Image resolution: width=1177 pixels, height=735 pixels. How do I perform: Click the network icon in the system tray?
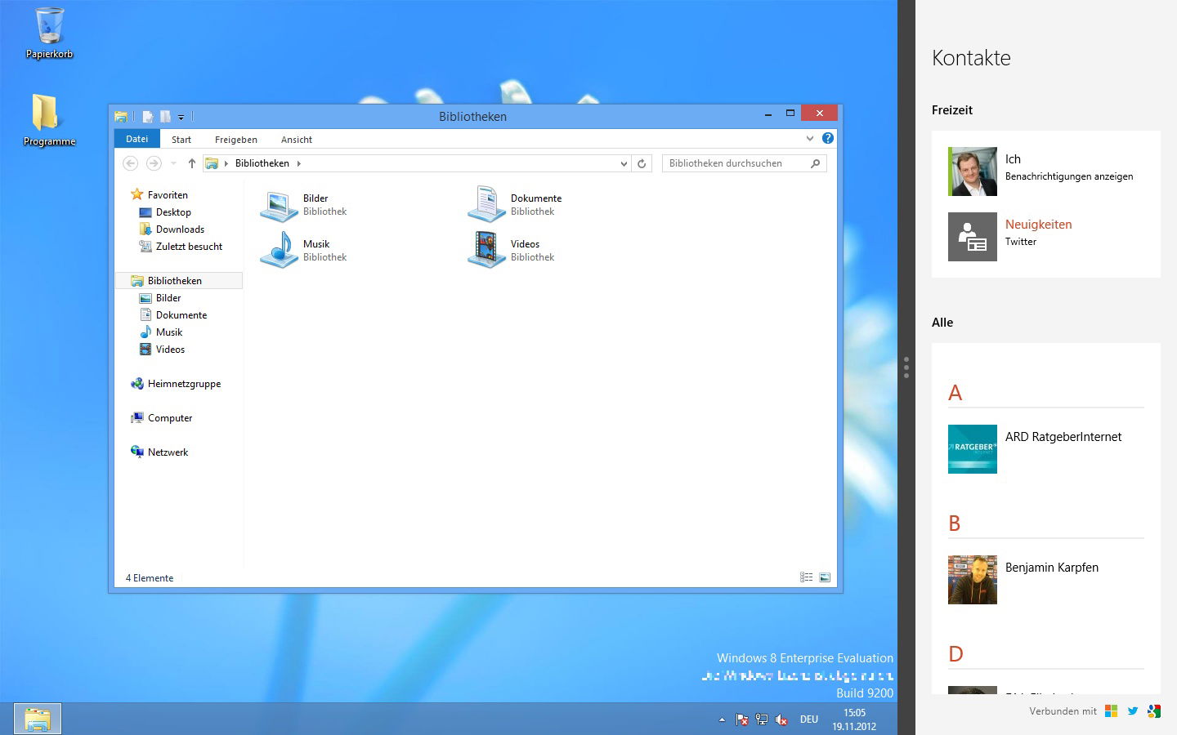point(762,719)
